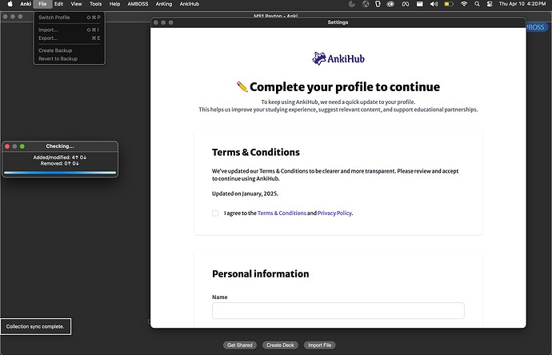Viewport: 552px width, 355px height.
Task: Click the white rectangle icon beside volume
Action: [419, 4]
